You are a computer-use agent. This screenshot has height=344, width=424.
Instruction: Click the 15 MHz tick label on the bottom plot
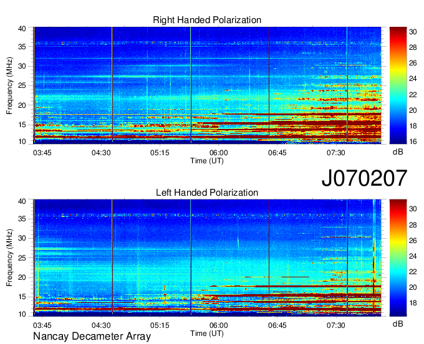(22, 297)
